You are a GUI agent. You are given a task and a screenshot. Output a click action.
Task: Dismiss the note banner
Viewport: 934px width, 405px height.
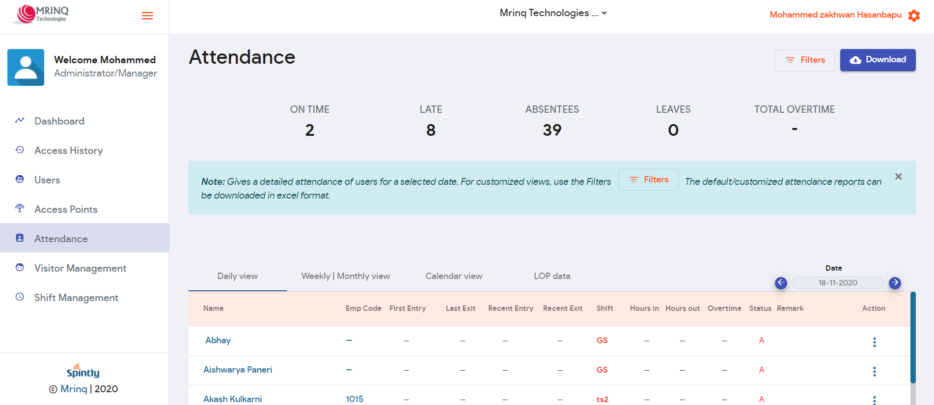point(898,177)
